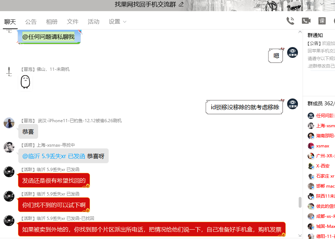The height and width of the screenshot is (239, 335).
Task: Click sender name 临沂 5.9丢失xr 已发函-已找回
Action: (x=65, y=219)
